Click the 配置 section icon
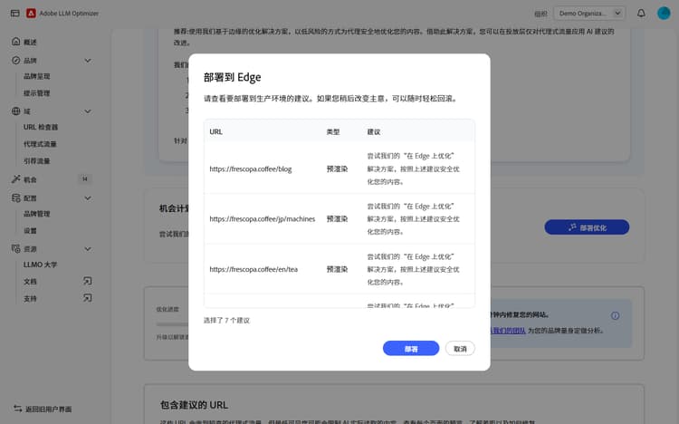 coord(16,198)
